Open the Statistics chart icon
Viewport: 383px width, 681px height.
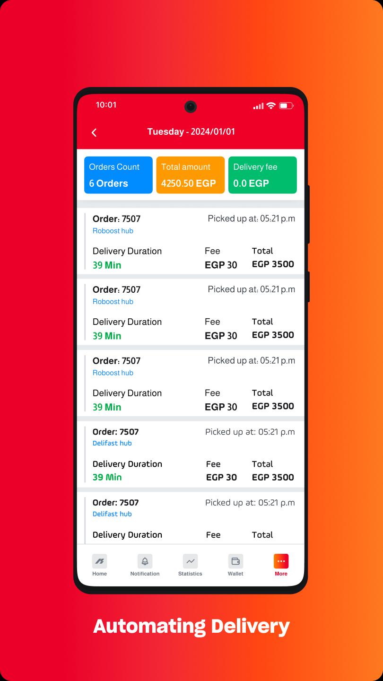(190, 561)
